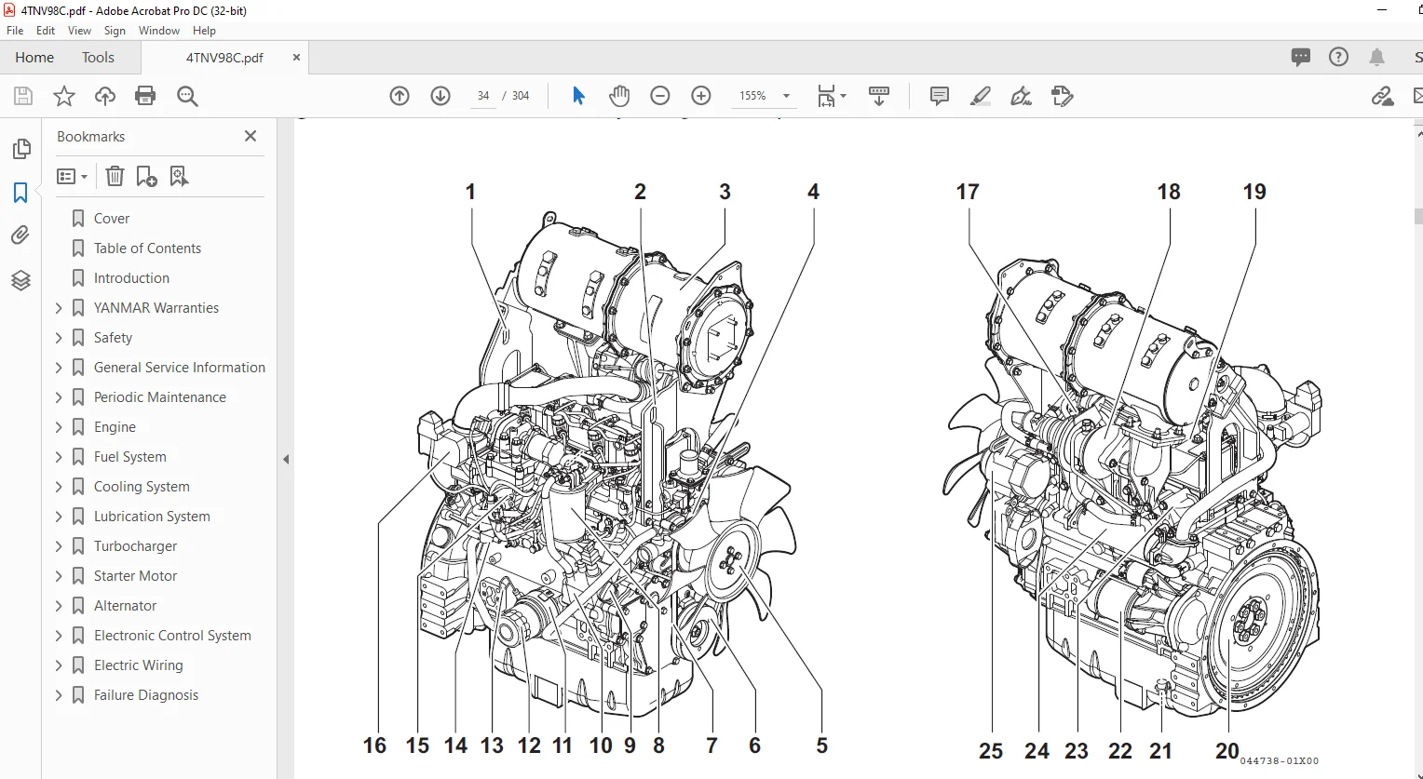Close the 4TNV98C.pdf document tab
This screenshot has width=1423, height=779.
point(296,57)
